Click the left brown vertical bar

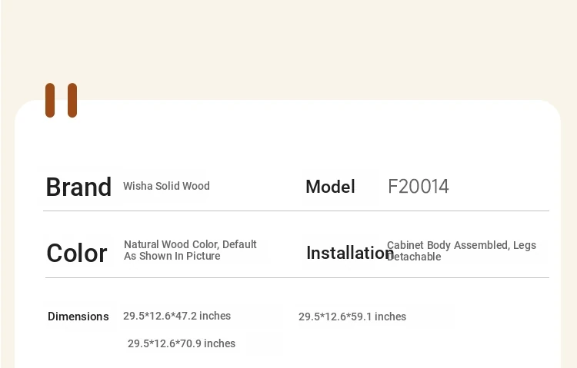click(50, 101)
